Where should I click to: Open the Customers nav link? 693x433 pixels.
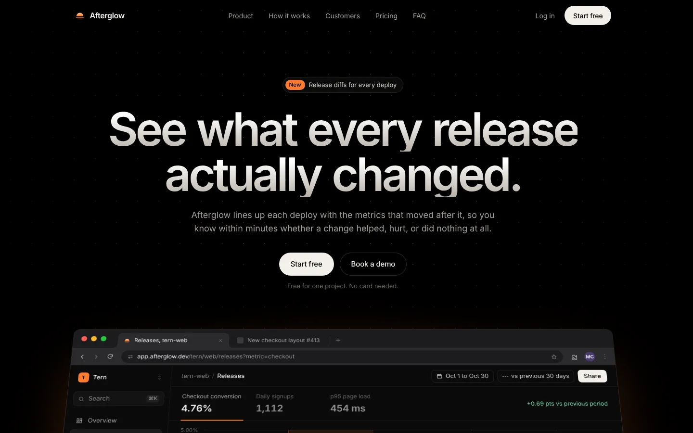(343, 16)
